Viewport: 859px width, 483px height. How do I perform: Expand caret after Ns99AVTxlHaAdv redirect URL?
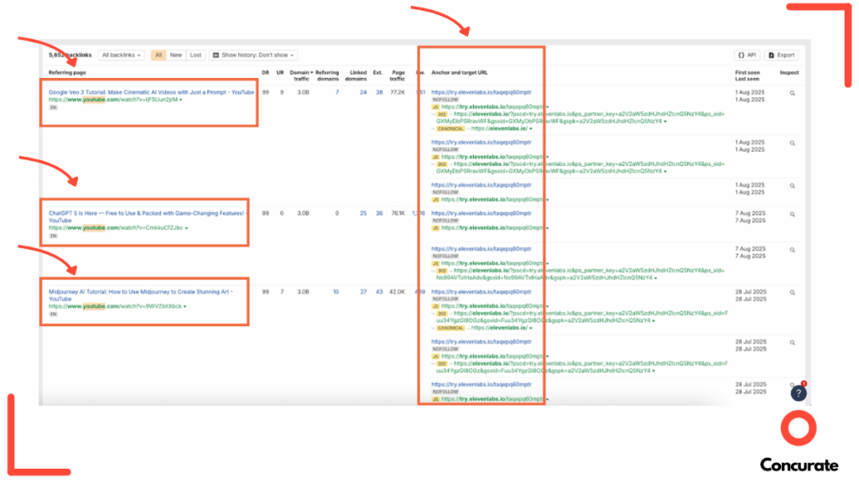coord(656,278)
